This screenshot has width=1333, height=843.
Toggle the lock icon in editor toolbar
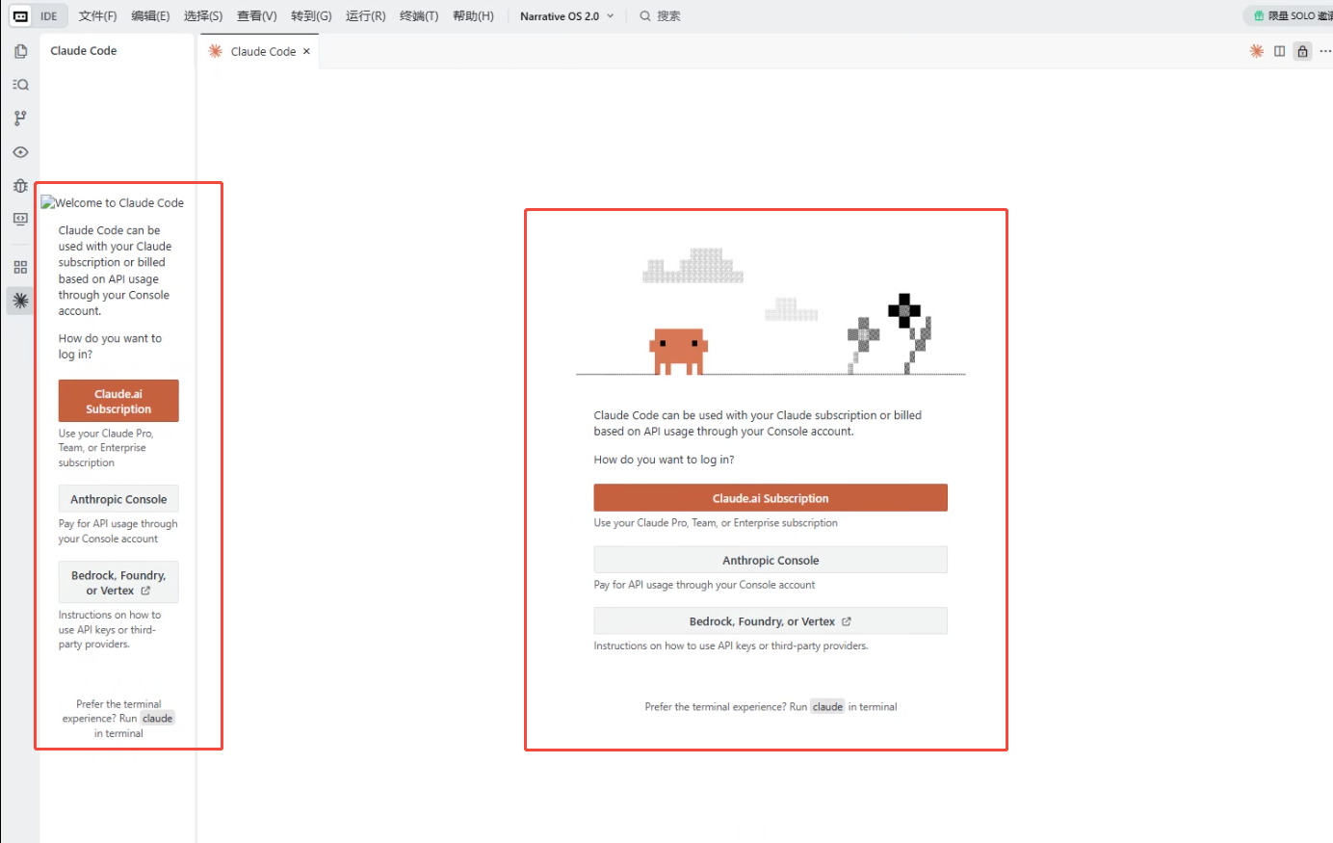click(1302, 51)
